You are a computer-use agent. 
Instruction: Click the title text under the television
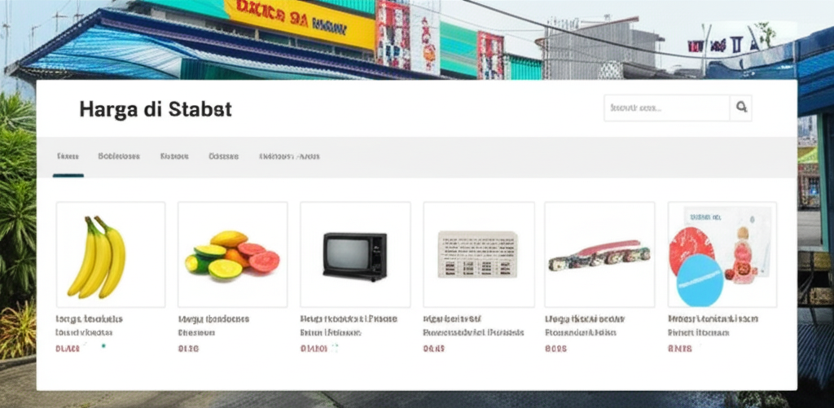click(x=349, y=326)
